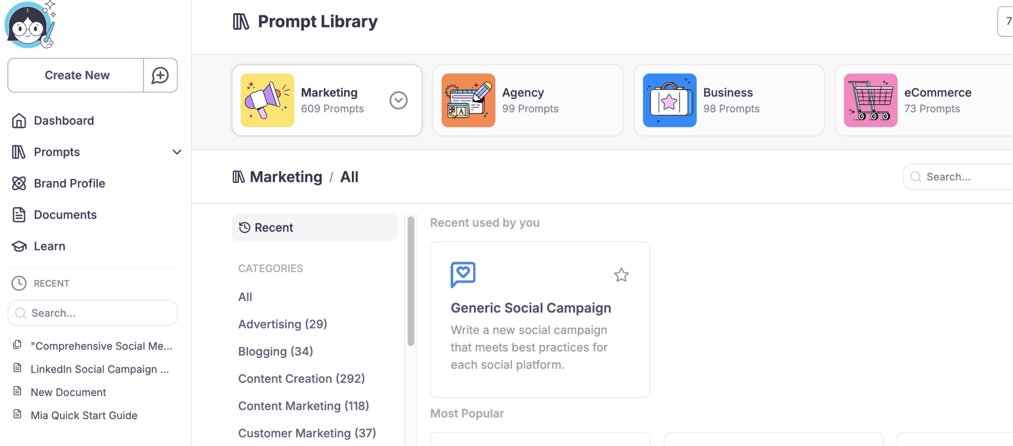Click the Prompt Library page title
Image resolution: width=1013 pixels, height=446 pixels.
(x=318, y=22)
